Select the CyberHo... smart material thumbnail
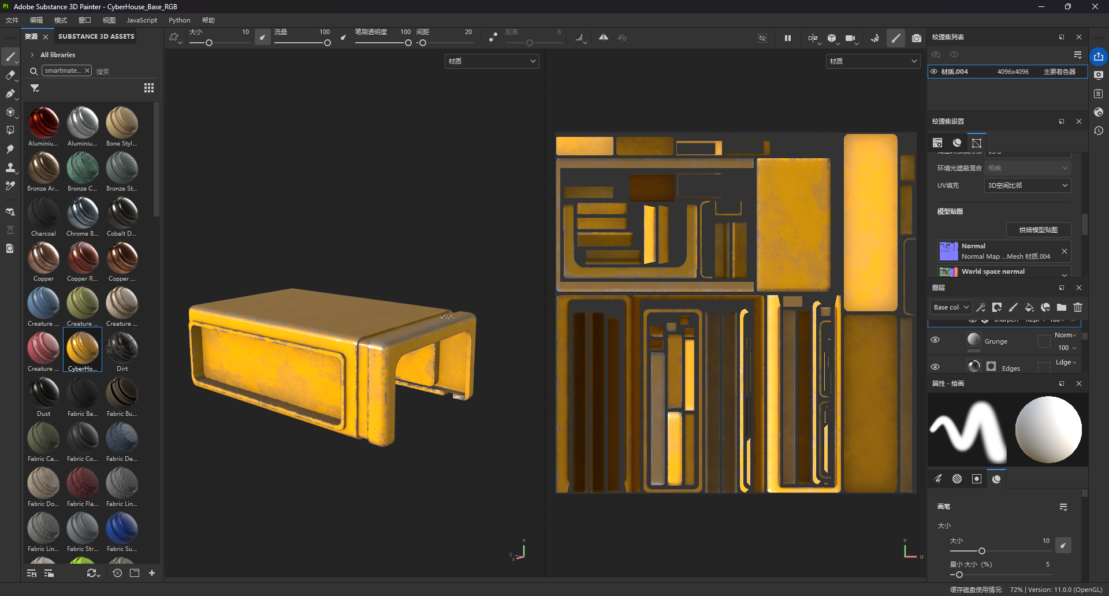 click(83, 351)
